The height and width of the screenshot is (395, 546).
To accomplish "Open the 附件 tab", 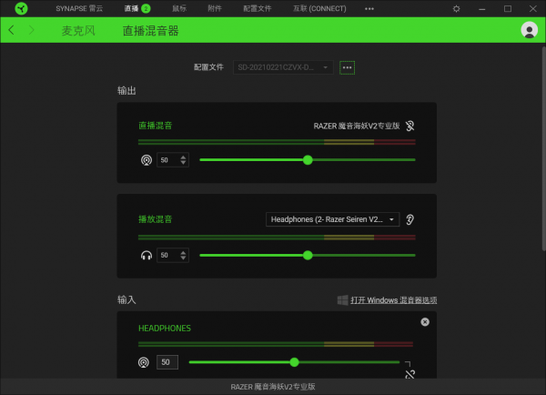I will pyautogui.click(x=215, y=8).
